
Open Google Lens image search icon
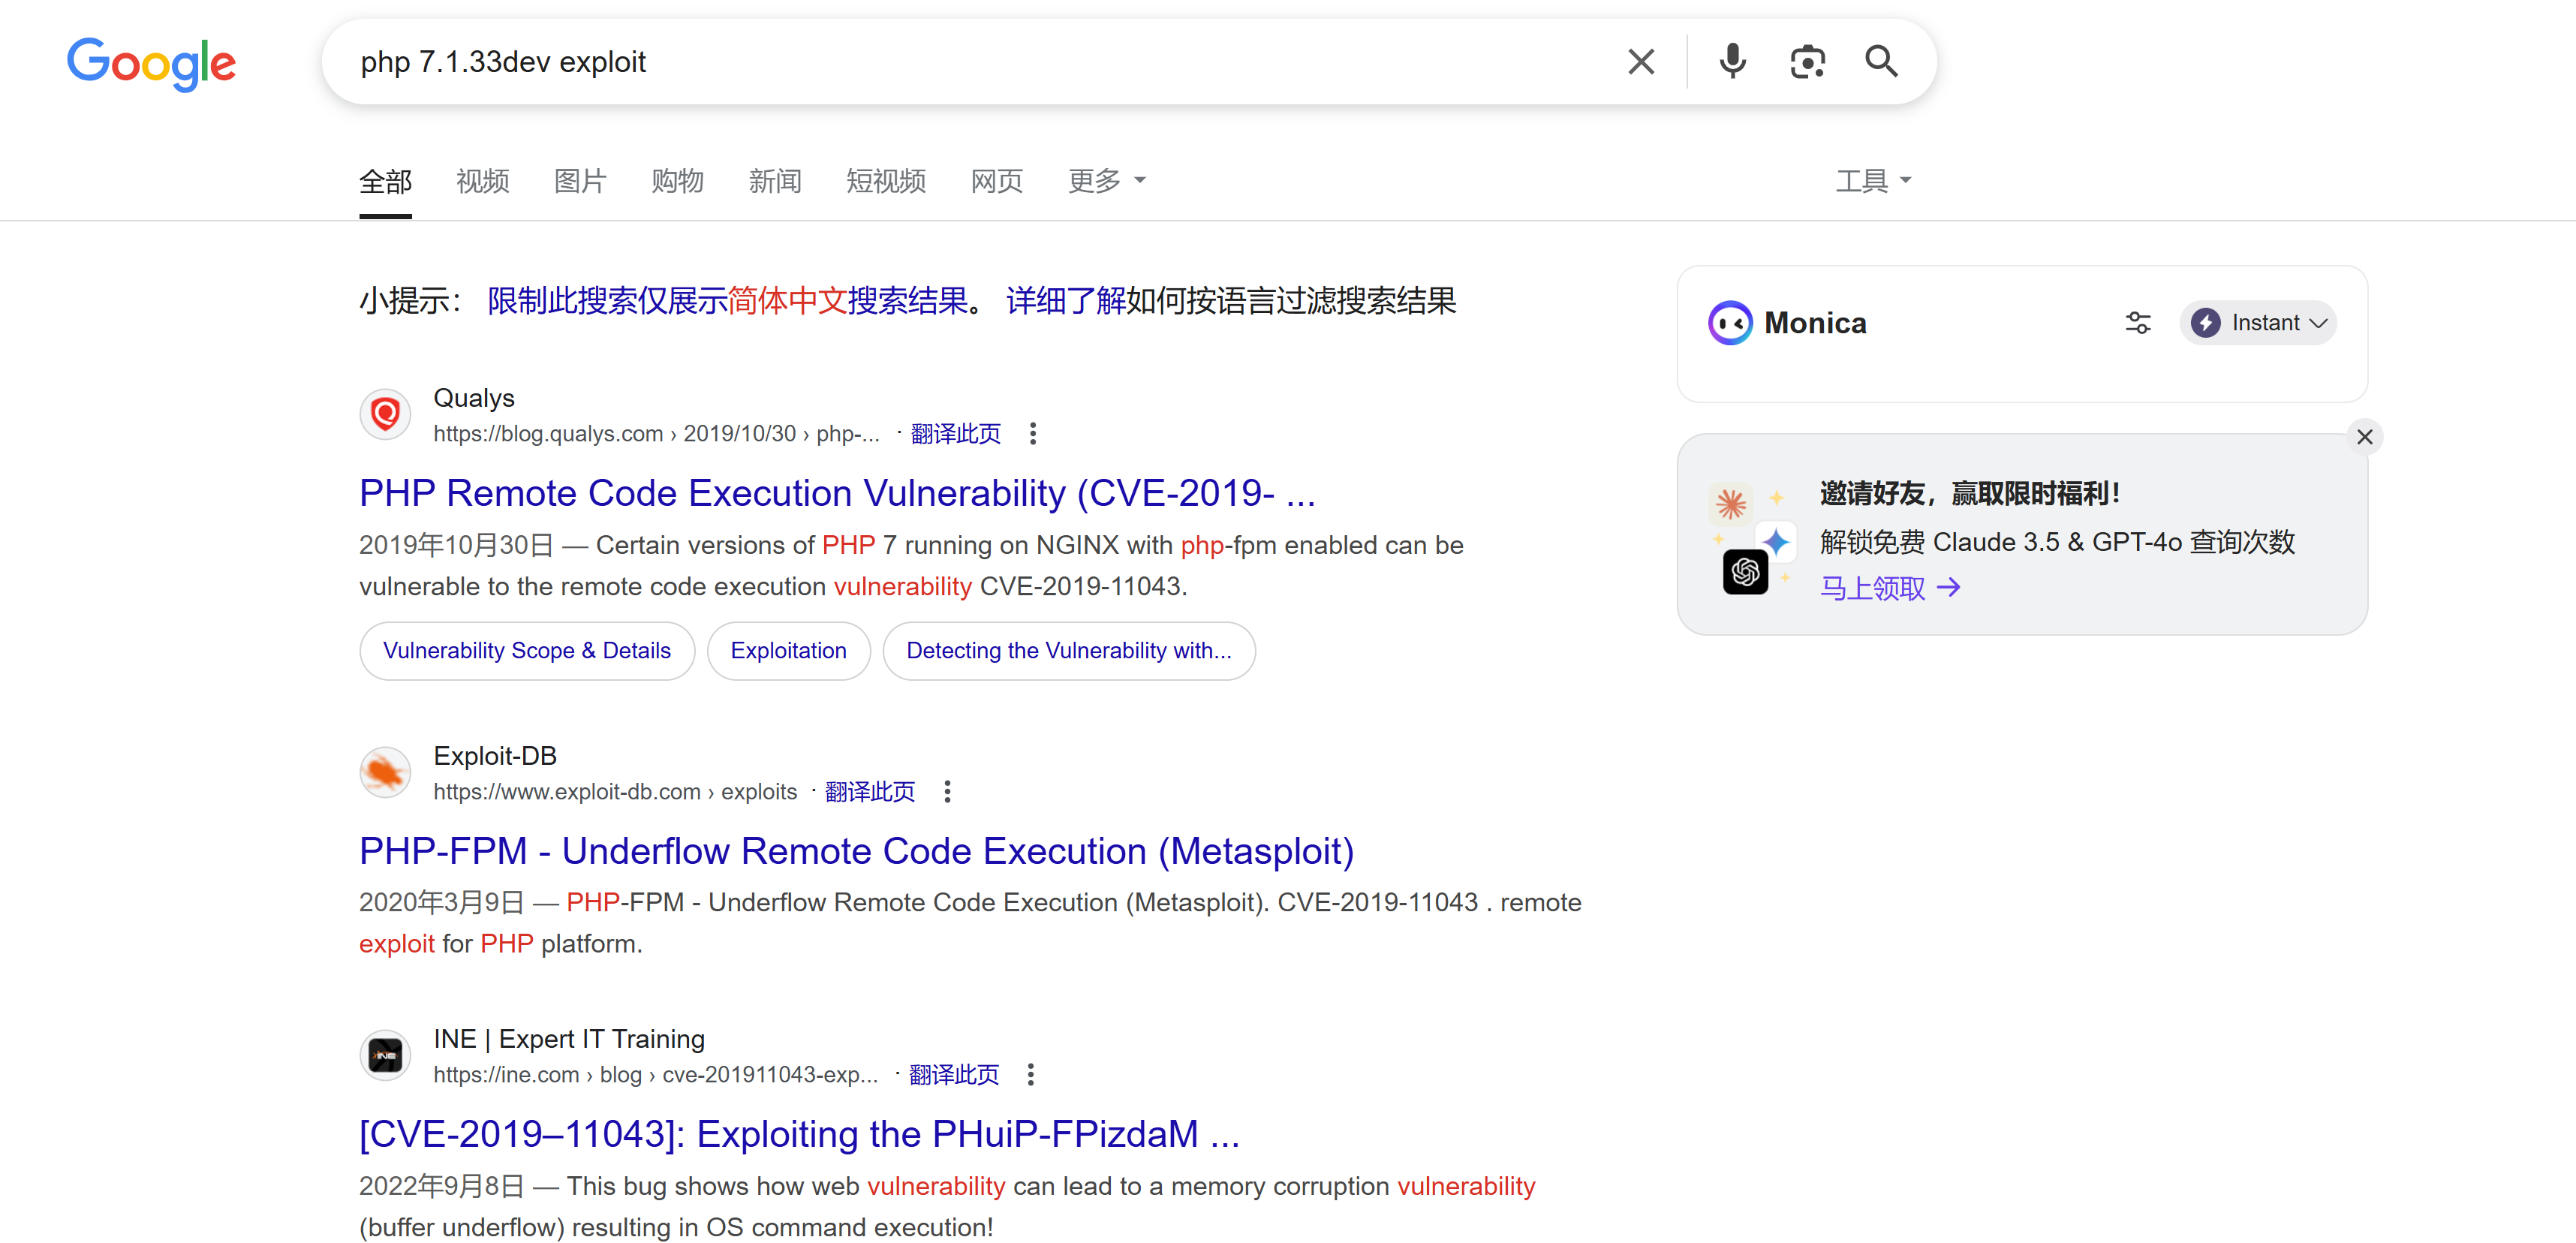(x=1807, y=62)
